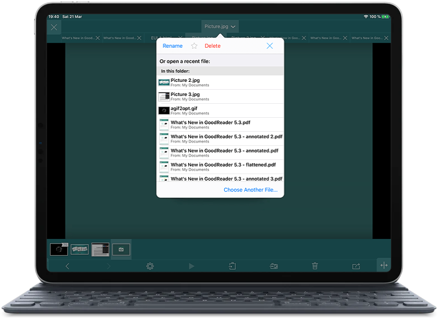Switch to the leftmost What's New in Good... tab
The height and width of the screenshot is (318, 438).
pyautogui.click(x=78, y=38)
